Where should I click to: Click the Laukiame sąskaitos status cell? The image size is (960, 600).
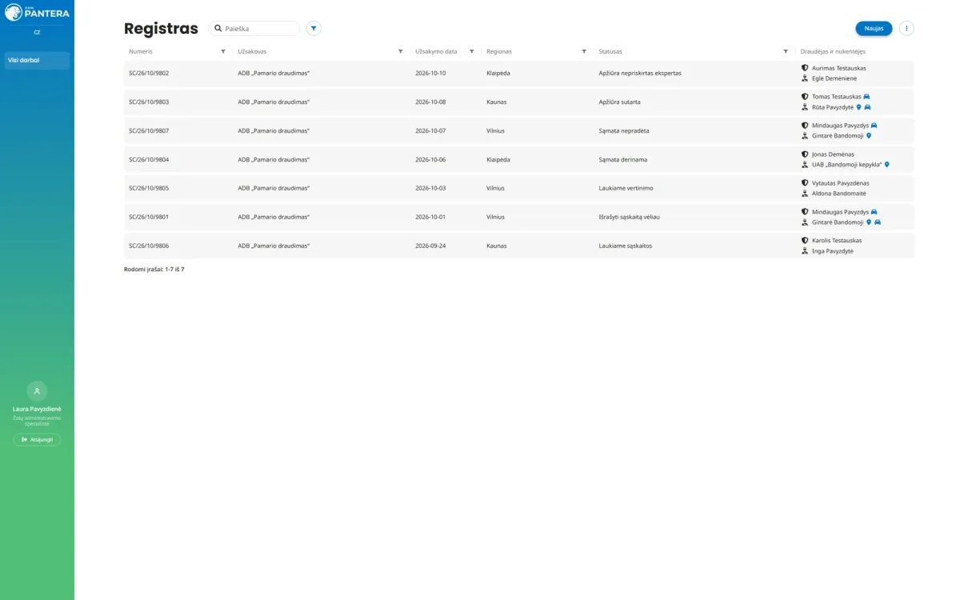pyautogui.click(x=626, y=246)
